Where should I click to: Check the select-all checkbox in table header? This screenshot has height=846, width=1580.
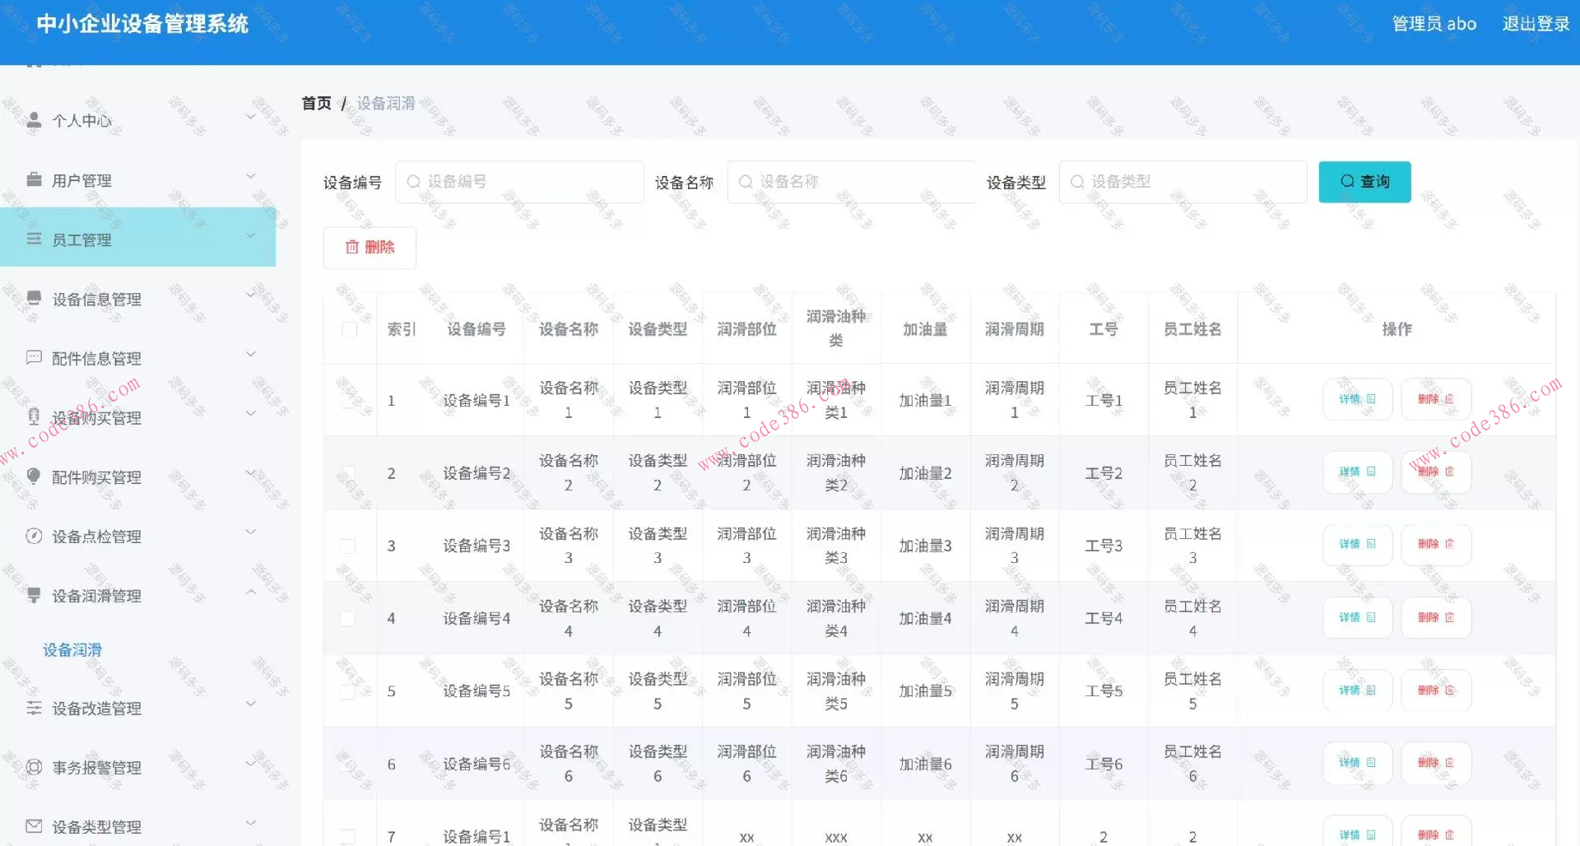pyautogui.click(x=349, y=328)
